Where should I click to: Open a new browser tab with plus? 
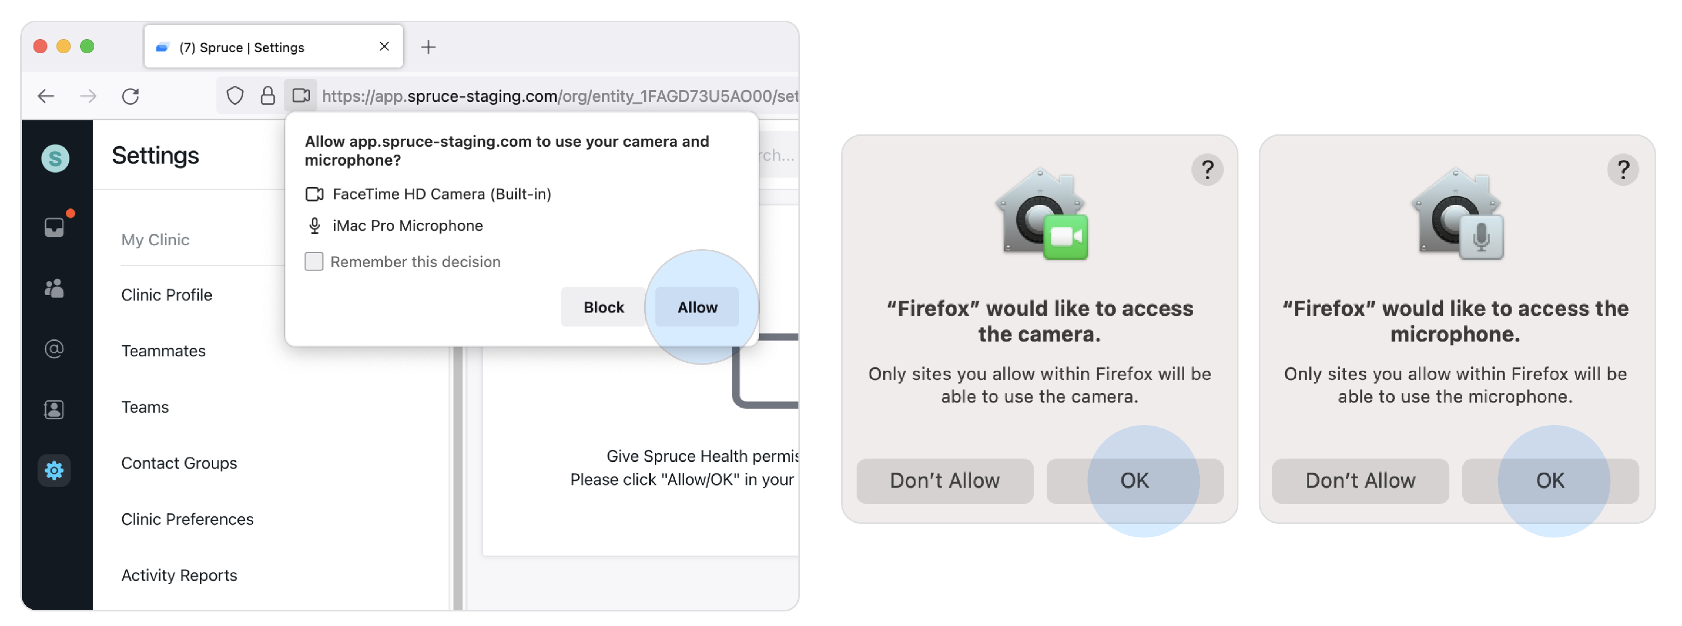428,47
